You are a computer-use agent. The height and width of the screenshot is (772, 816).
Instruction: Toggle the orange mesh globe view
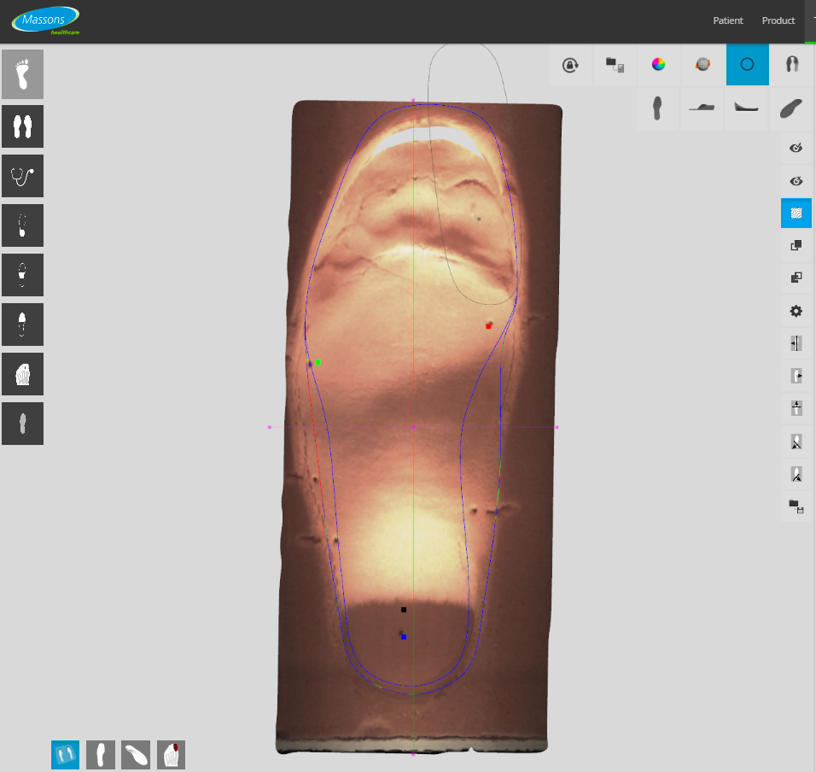tap(702, 65)
